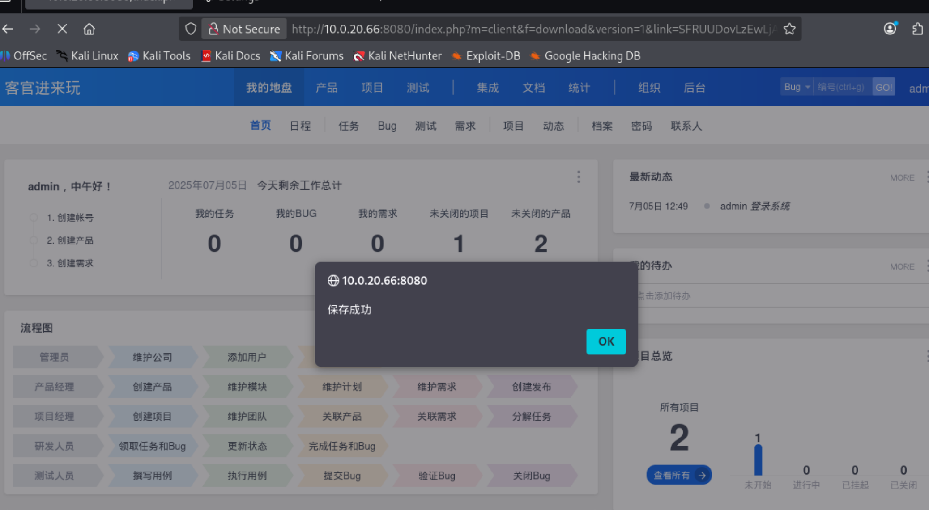Image resolution: width=929 pixels, height=510 pixels.
Task: Open the extensions puzzle icon
Action: (917, 29)
